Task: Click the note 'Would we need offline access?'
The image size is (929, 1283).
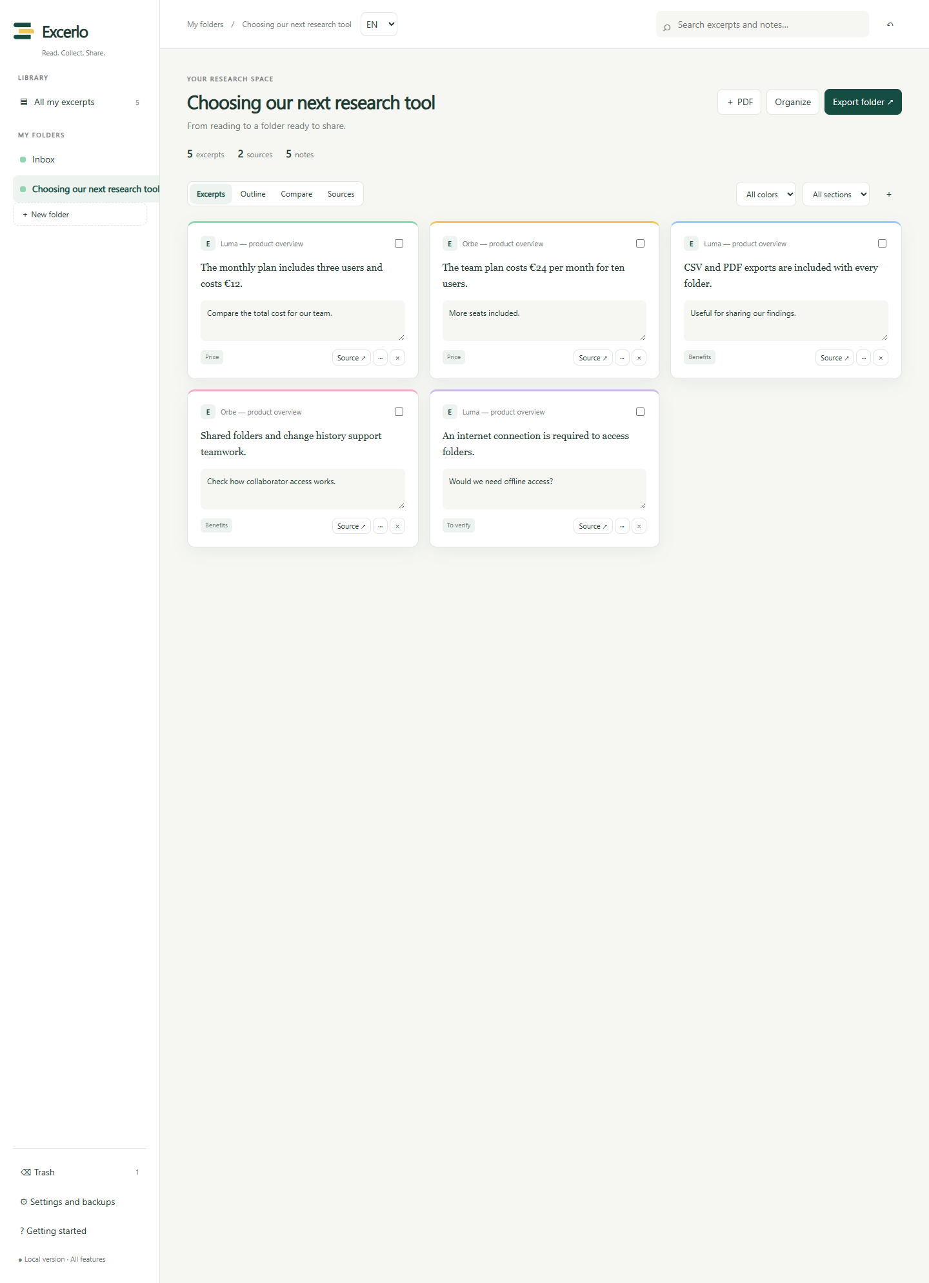Action: tap(544, 489)
